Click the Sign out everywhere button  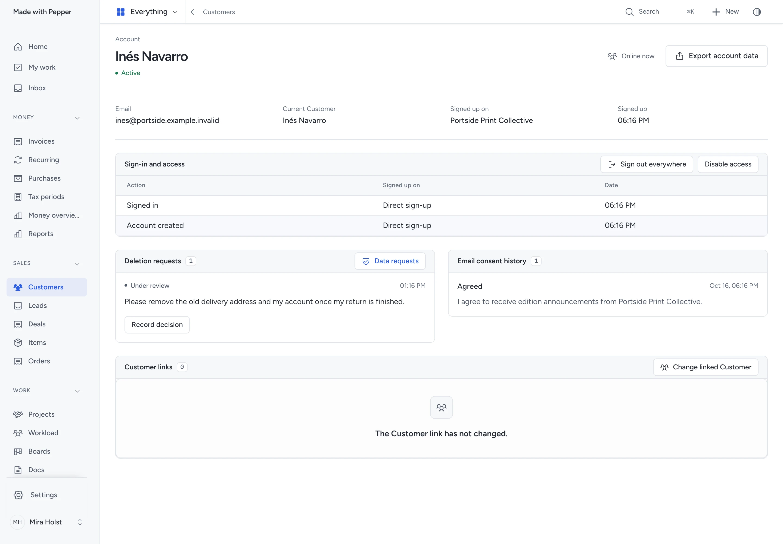(x=646, y=164)
